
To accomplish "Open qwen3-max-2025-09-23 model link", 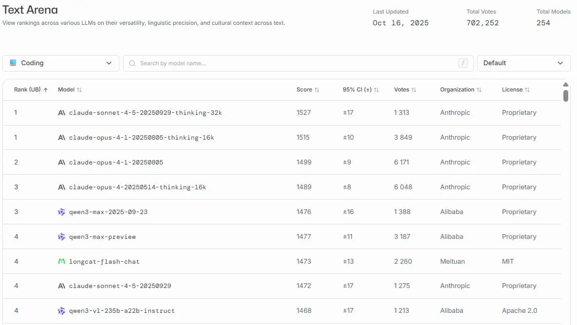I will (x=108, y=212).
